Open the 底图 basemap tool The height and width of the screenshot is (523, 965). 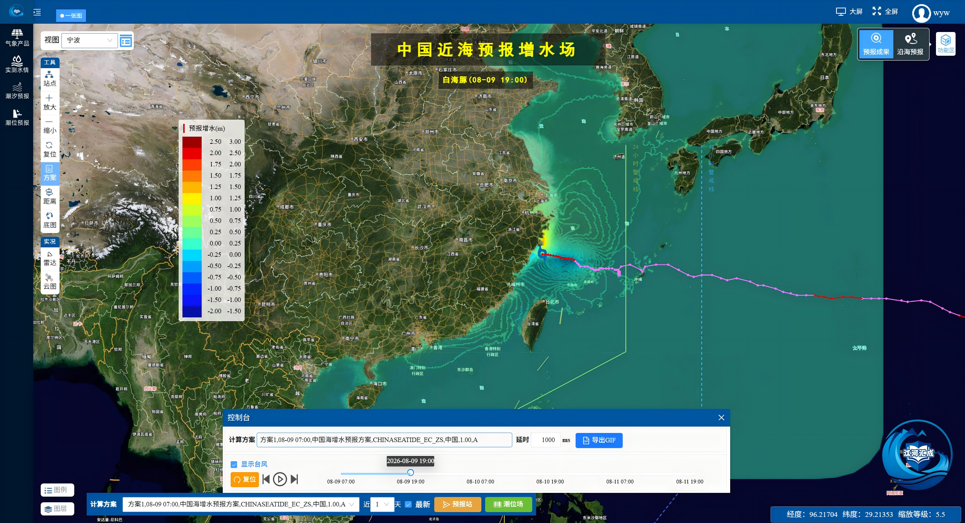(50, 221)
